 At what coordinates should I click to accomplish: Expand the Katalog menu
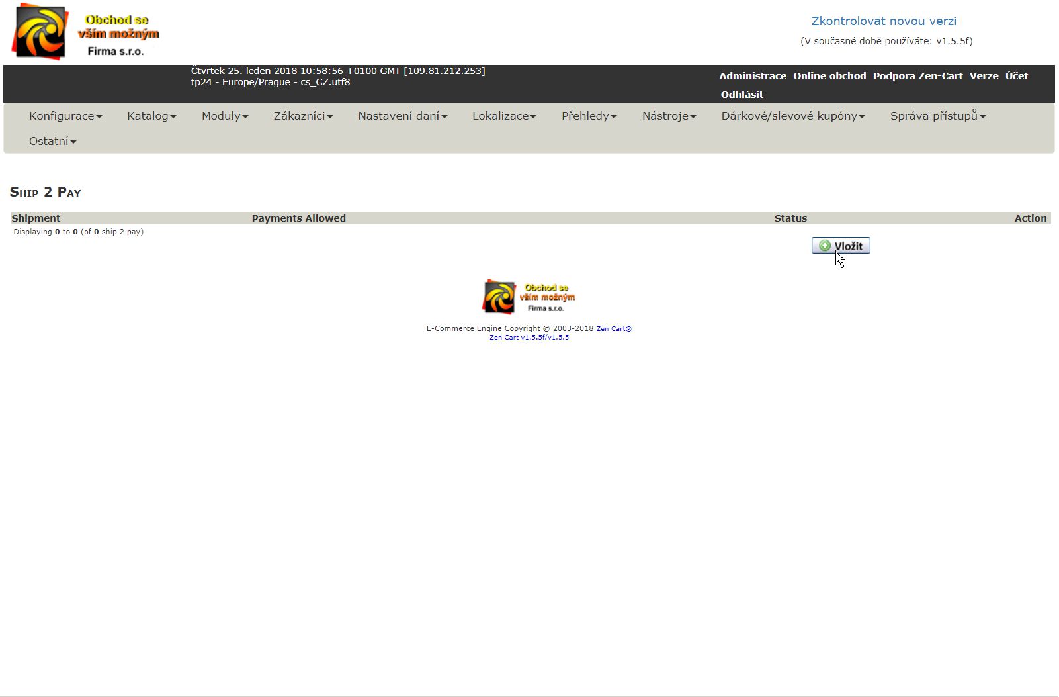pyautogui.click(x=151, y=116)
